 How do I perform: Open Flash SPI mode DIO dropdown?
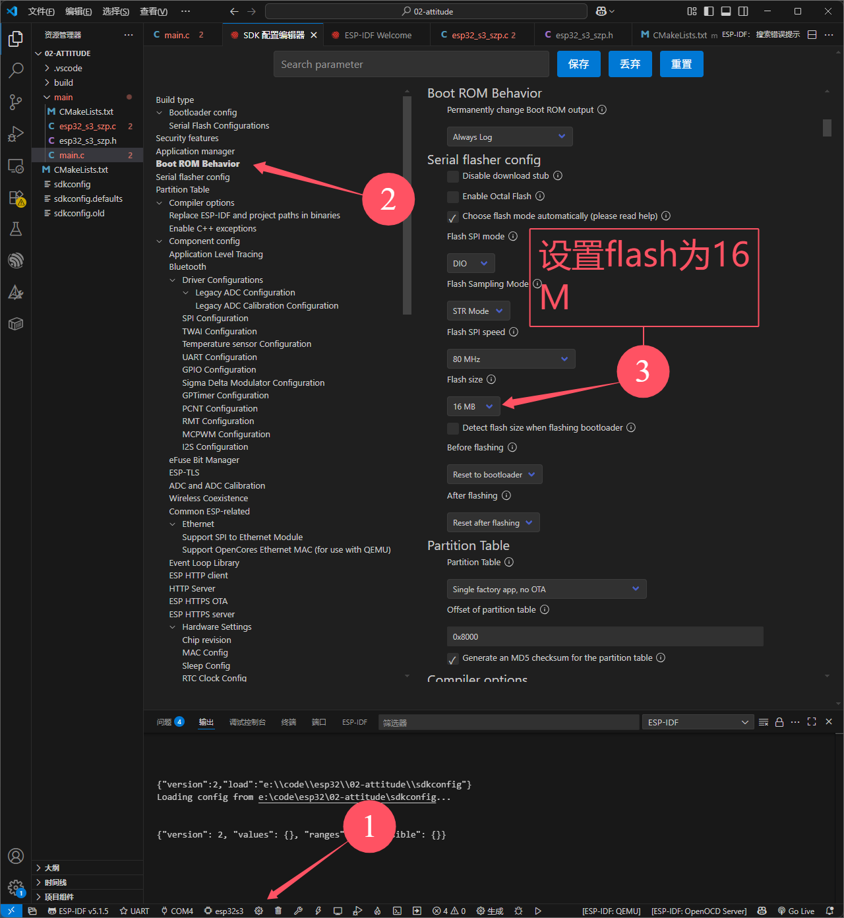click(x=471, y=263)
